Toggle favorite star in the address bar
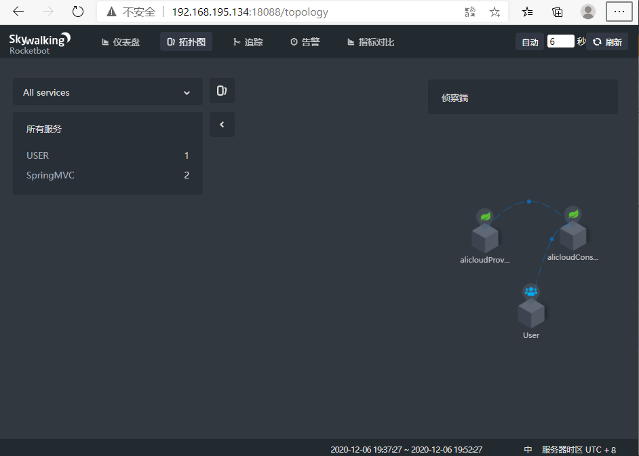 [495, 12]
